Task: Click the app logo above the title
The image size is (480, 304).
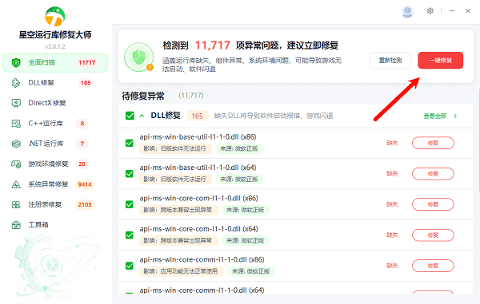Action: [x=54, y=17]
